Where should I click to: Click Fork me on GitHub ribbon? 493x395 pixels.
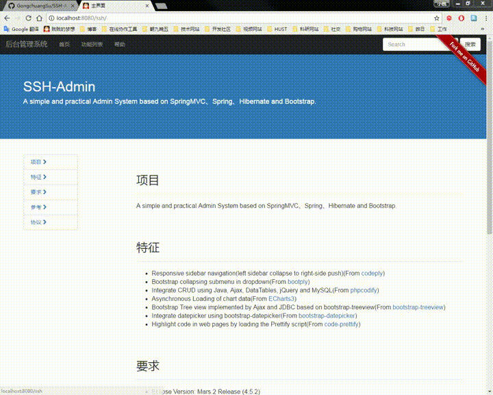(x=464, y=57)
